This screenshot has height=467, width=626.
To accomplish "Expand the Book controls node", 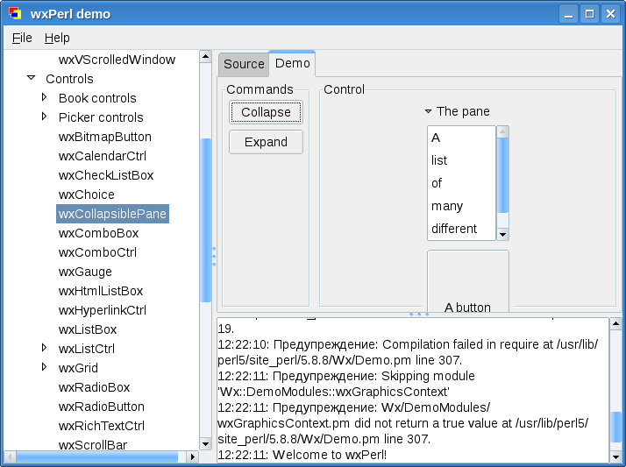I will pyautogui.click(x=44, y=98).
